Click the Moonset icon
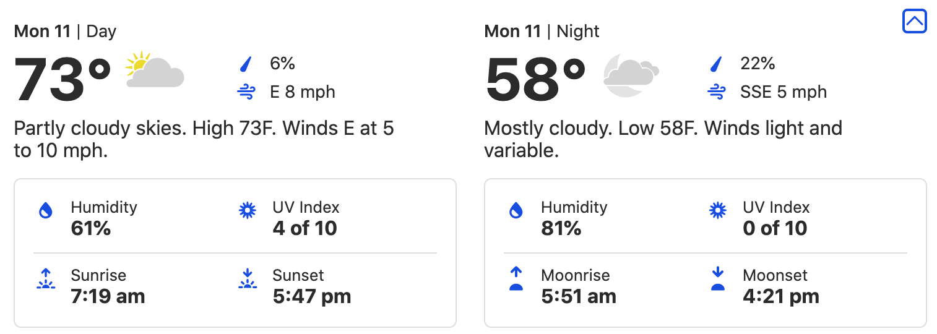The image size is (937, 334). click(718, 279)
